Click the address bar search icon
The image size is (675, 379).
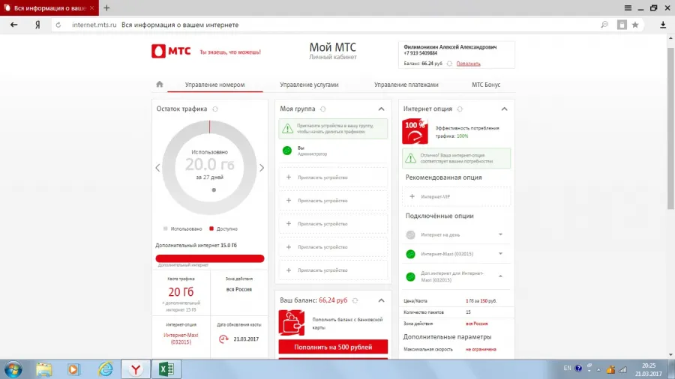click(604, 25)
